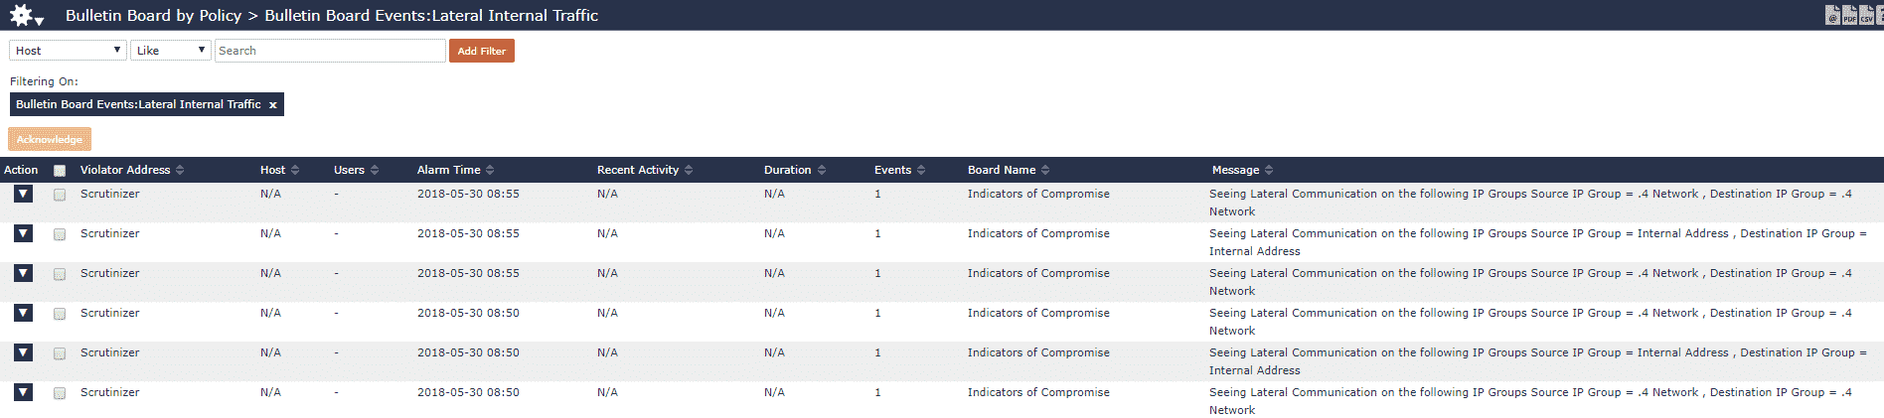Screen dimensions: 1884x418
Task: Select the 08:55 Internal Address row checkbox
Action: click(60, 234)
